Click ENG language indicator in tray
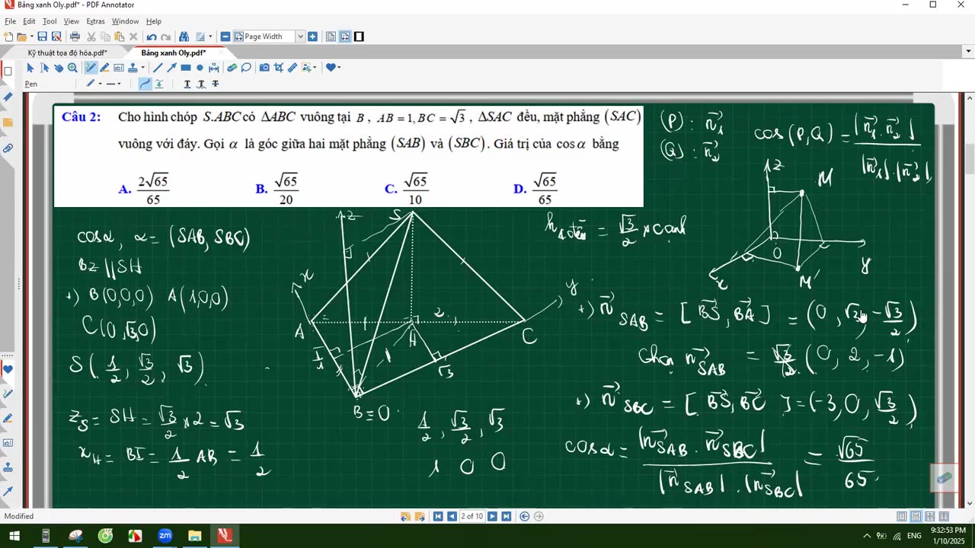This screenshot has width=975, height=548. coord(914,536)
